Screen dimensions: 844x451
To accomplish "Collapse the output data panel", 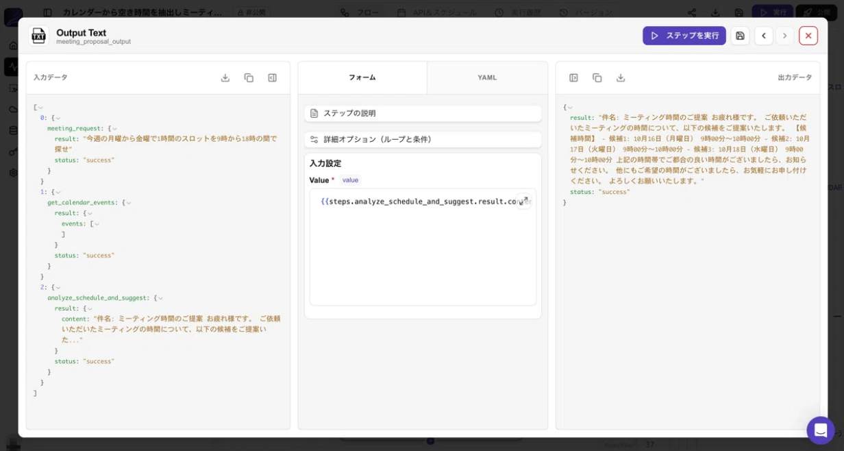I will [x=574, y=77].
